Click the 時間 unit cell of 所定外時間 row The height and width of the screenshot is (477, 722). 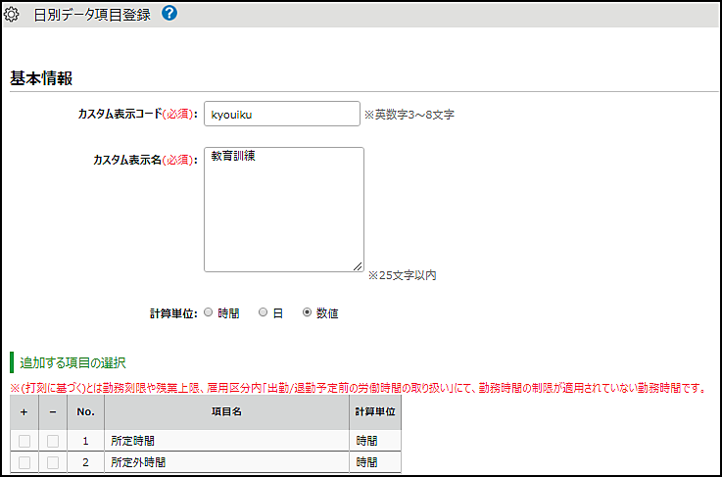pos(375,462)
